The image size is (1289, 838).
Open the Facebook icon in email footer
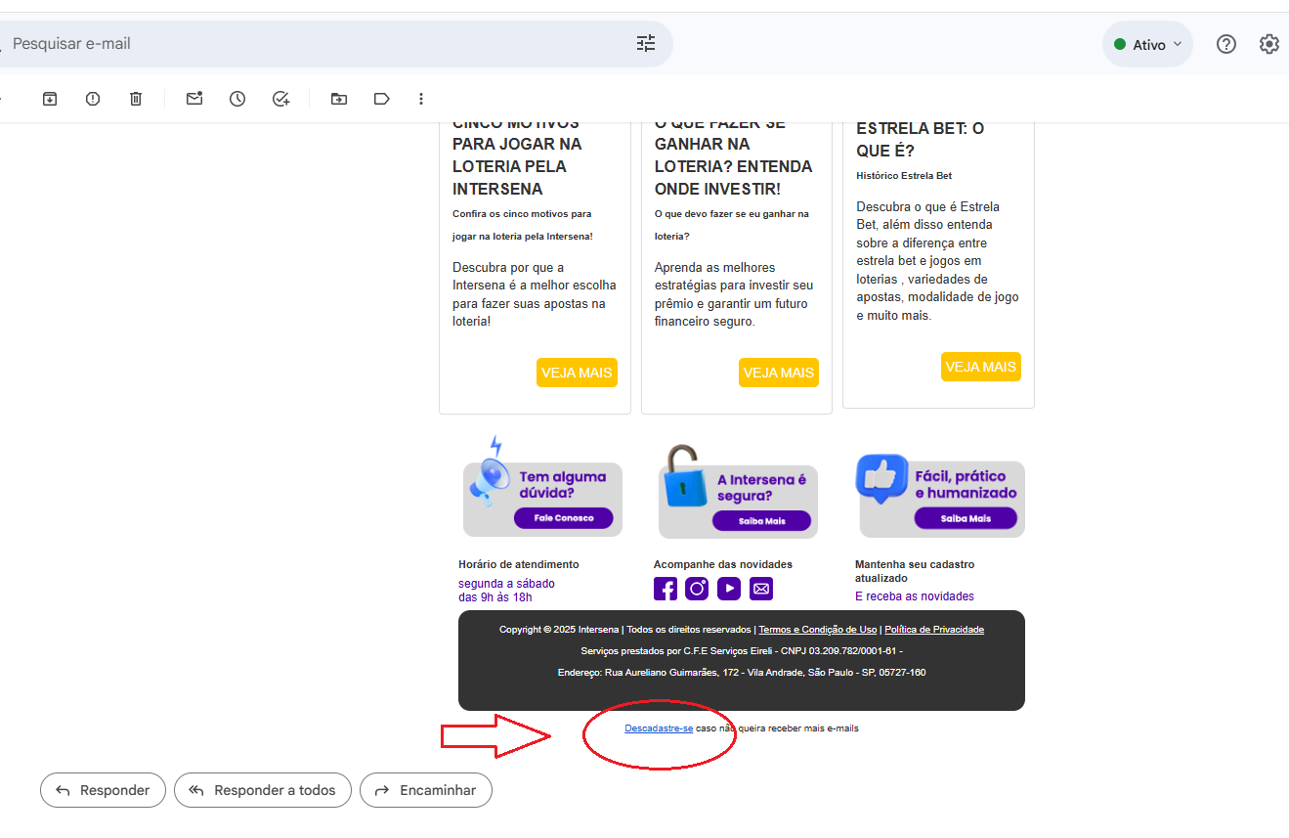(665, 589)
